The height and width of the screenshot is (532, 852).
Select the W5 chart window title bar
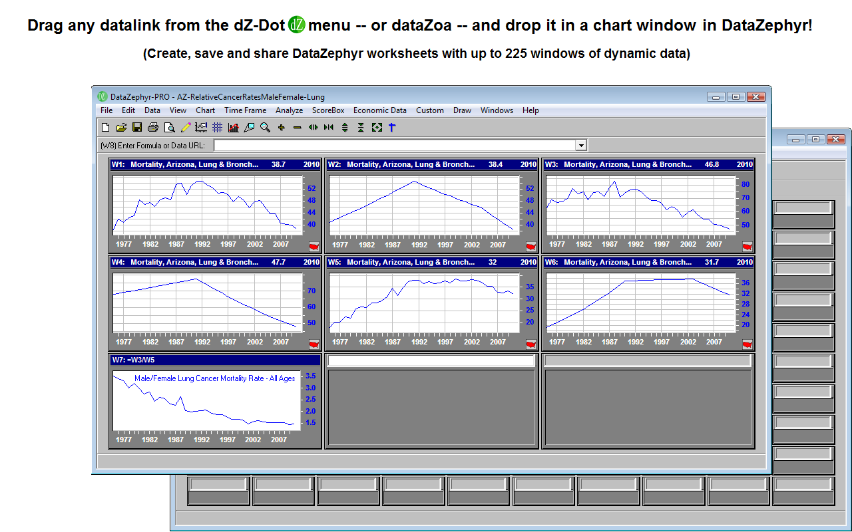(x=432, y=262)
